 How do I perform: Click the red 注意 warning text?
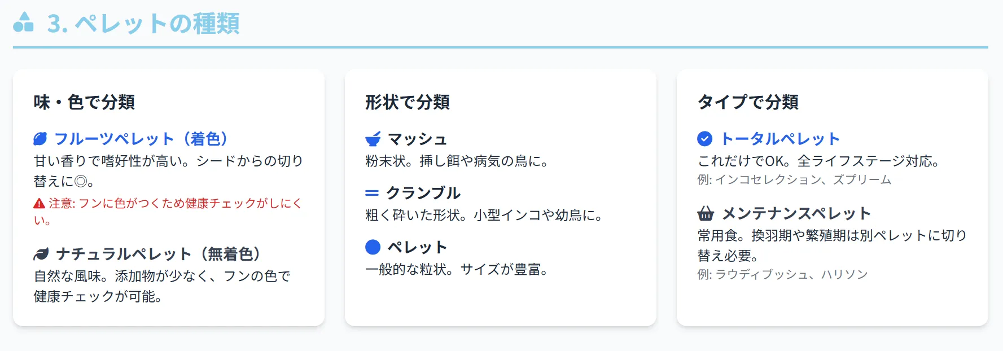click(169, 204)
